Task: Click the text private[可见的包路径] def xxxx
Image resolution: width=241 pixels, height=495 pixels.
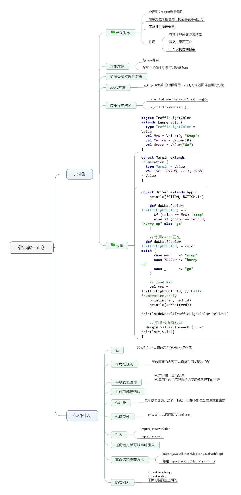Action: [x=169, y=415]
